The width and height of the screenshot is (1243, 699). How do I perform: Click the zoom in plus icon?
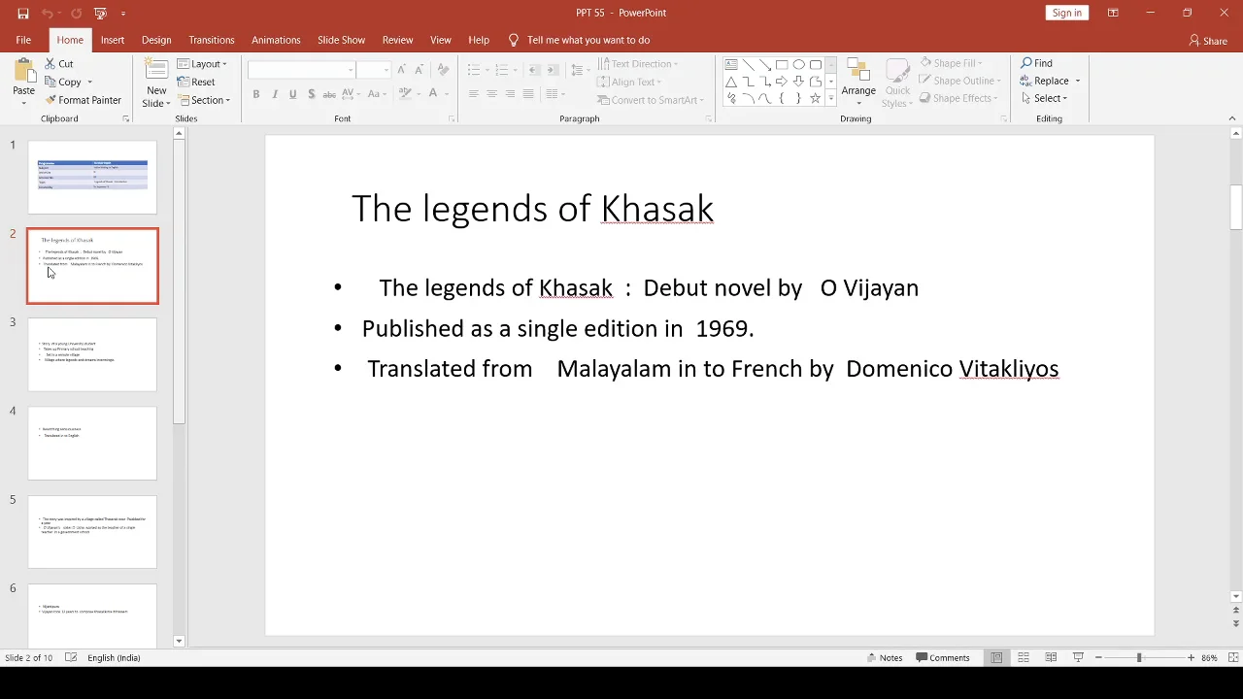(1191, 658)
